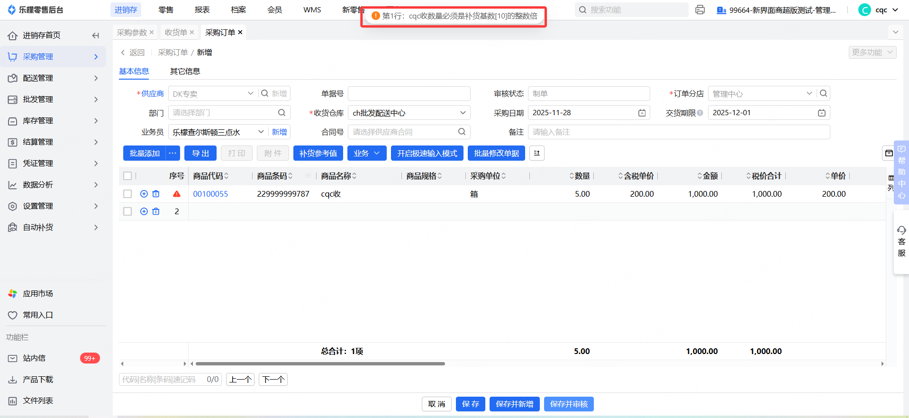Image resolution: width=909 pixels, height=418 pixels.
Task: Open the 更多功能 dropdown
Action: pos(872,52)
